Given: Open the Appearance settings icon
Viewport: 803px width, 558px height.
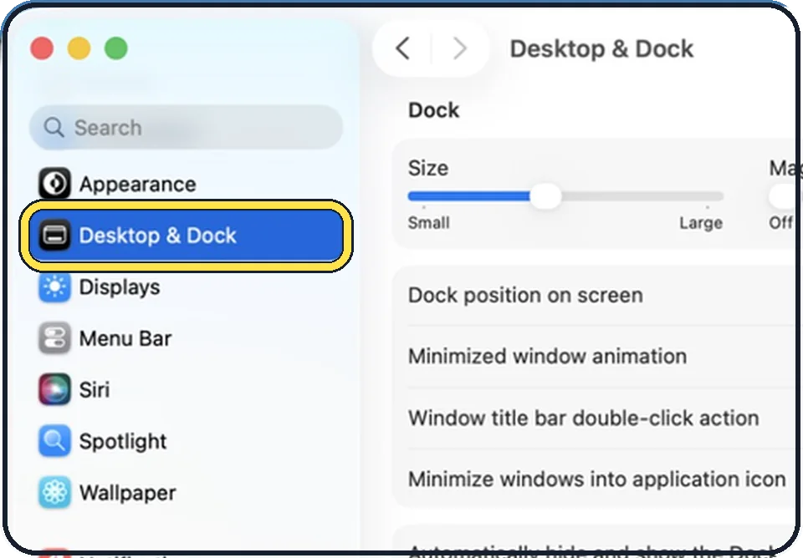Looking at the screenshot, I should click(55, 183).
